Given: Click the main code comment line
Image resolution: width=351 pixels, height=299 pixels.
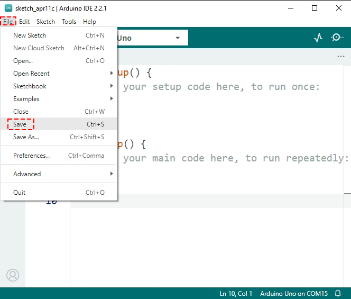Looking at the screenshot, I should (x=235, y=158).
